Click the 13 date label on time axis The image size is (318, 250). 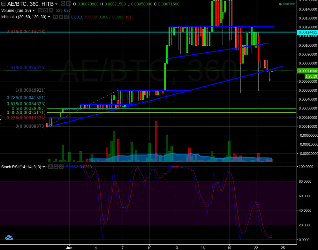176,248
